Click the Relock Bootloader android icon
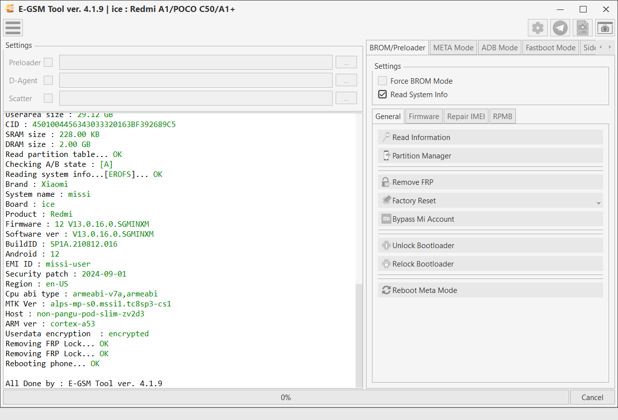The image size is (618, 420). point(386,264)
